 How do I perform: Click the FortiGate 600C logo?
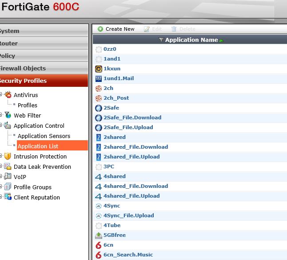pyautogui.click(x=40, y=7)
